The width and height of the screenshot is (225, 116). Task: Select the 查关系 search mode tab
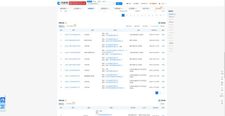pyautogui.click(x=104, y=1)
